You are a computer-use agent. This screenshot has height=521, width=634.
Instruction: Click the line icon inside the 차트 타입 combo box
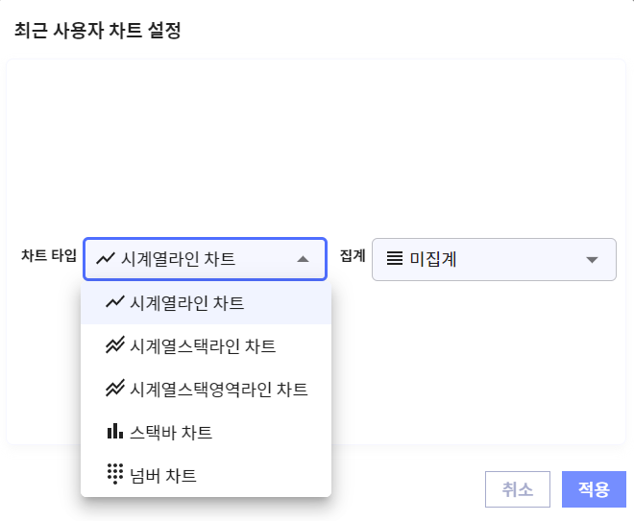pos(106,259)
